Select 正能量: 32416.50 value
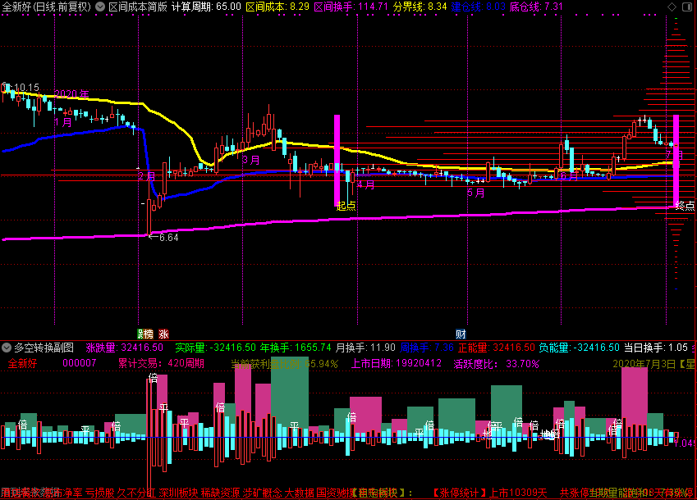 point(497,348)
